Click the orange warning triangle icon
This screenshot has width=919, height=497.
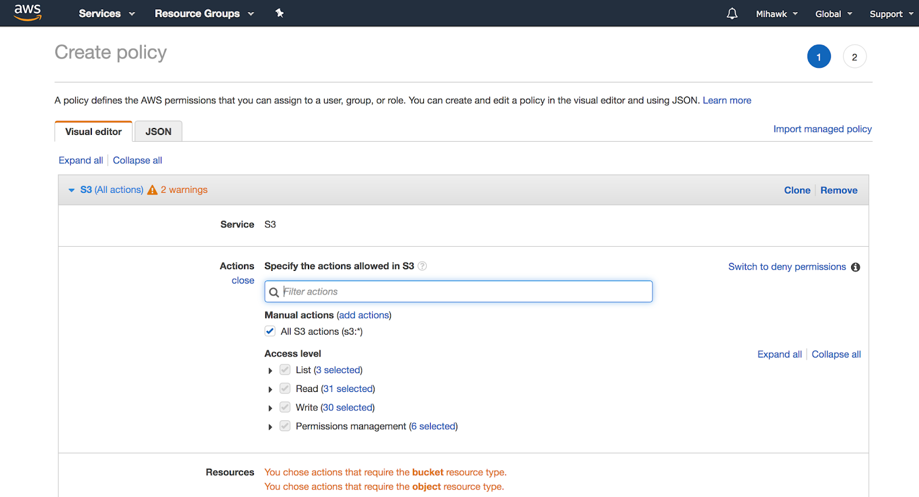pos(152,190)
